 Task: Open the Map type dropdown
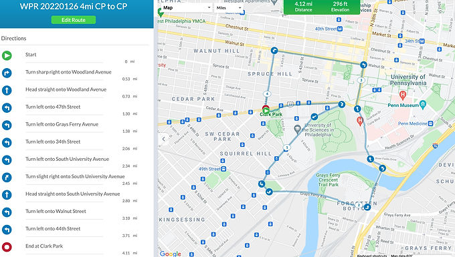point(187,8)
